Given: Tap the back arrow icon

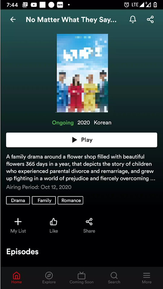Looking at the screenshot, I should 13,20.
